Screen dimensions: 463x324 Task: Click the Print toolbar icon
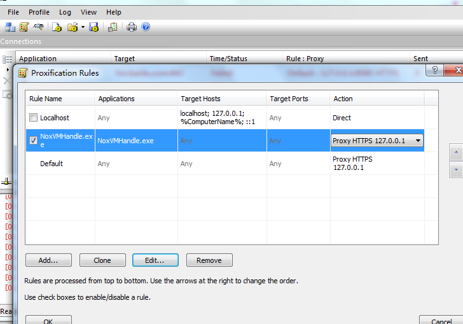132,27
